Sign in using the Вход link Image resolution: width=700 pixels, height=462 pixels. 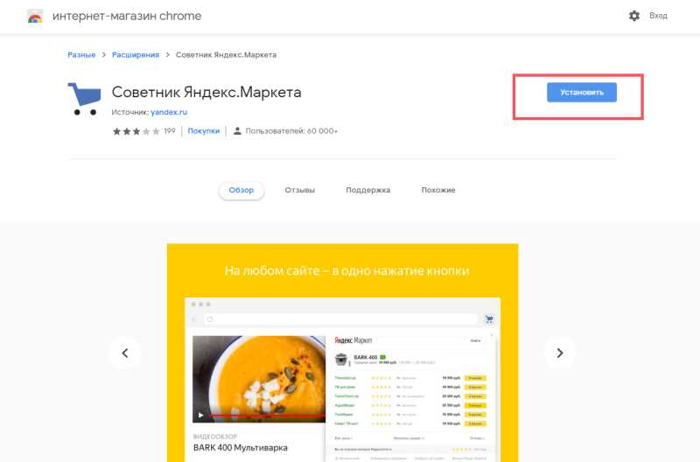(x=658, y=16)
